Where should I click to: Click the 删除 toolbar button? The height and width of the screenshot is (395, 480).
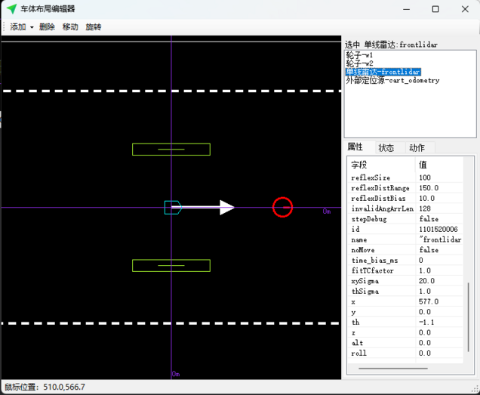click(47, 26)
